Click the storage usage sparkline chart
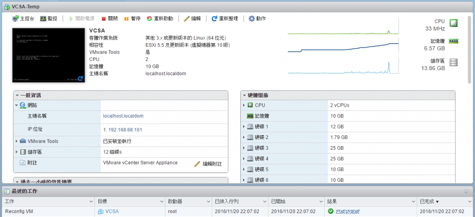 [x=343, y=66]
